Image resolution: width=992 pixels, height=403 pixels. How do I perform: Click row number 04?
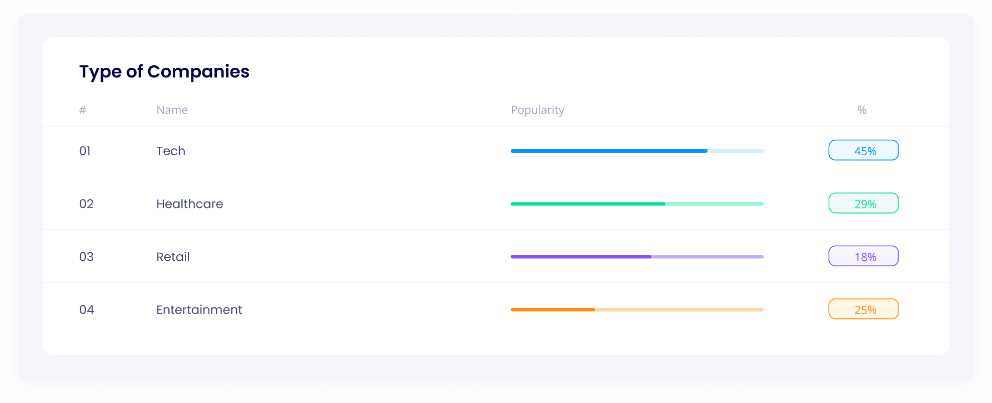point(85,310)
